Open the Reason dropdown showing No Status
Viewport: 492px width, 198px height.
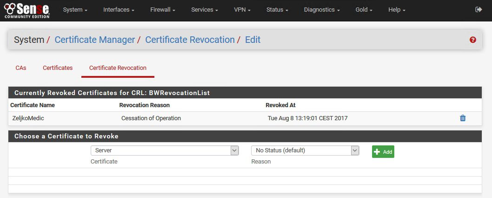[x=305, y=150]
